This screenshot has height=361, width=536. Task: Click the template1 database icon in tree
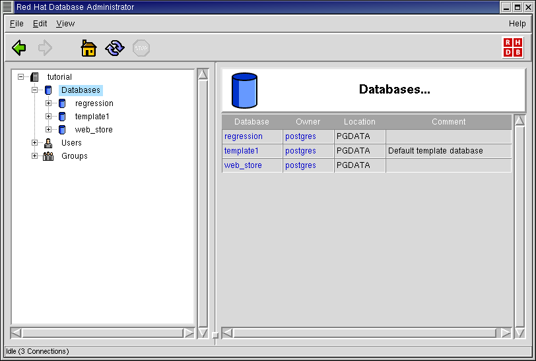[62, 117]
